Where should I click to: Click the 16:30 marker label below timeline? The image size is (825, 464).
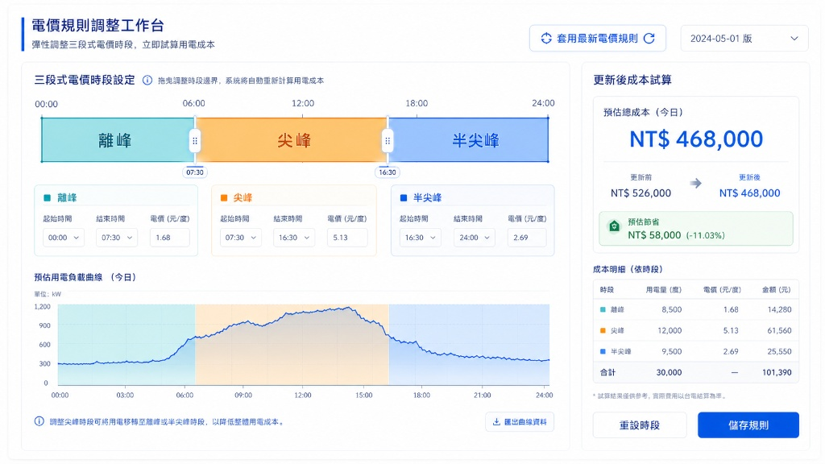388,172
